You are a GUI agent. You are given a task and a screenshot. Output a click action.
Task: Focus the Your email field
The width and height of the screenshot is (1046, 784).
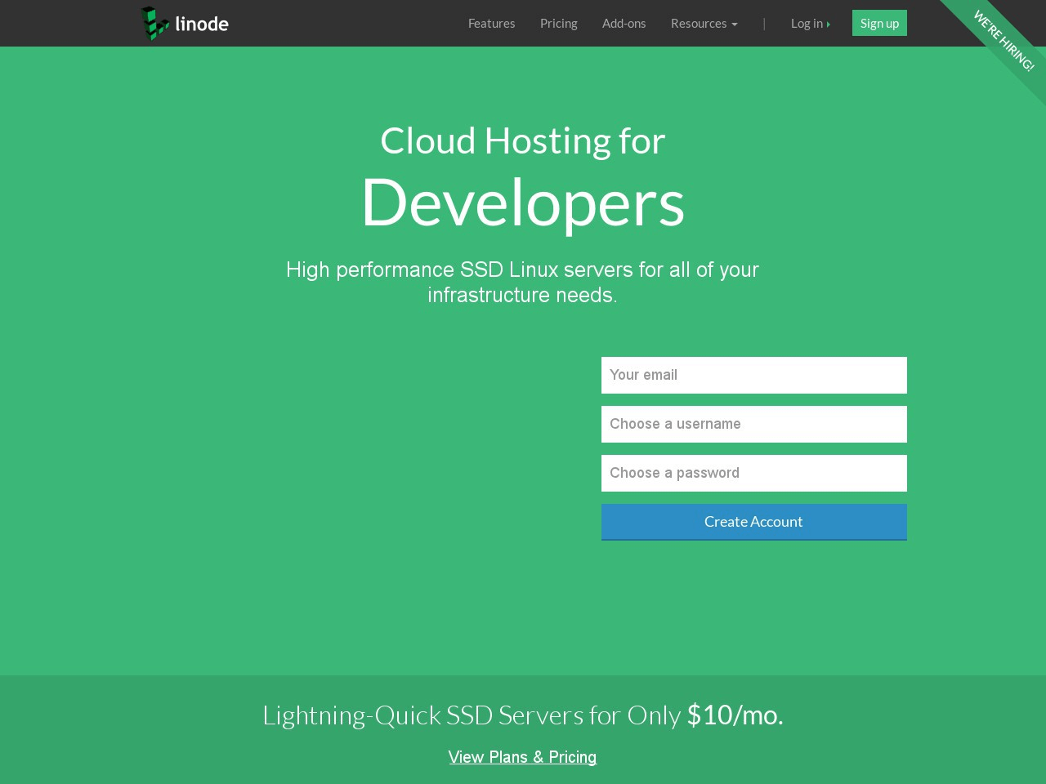(x=753, y=375)
